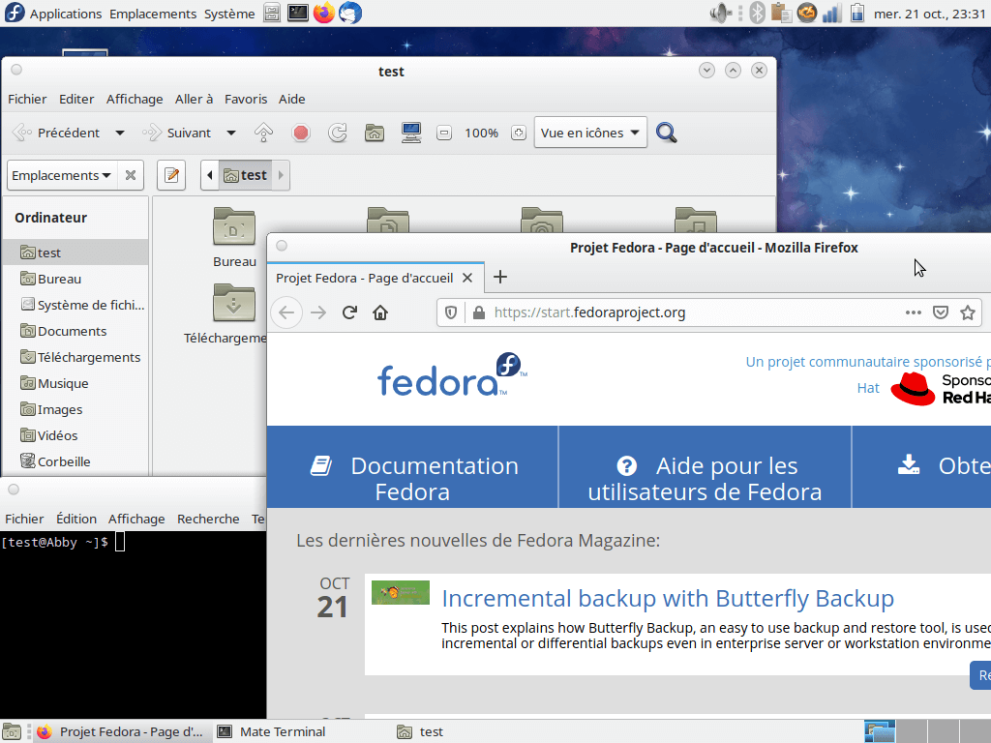The width and height of the screenshot is (991, 743).
Task: Open page actions three-dot menu
Action: (913, 312)
